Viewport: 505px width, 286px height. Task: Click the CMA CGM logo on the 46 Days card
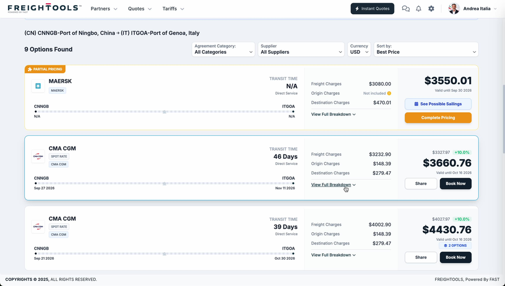pyautogui.click(x=38, y=156)
